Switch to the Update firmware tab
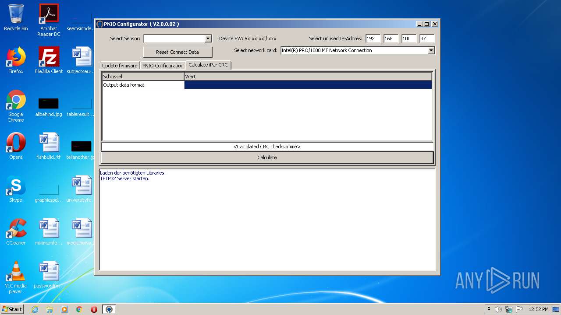The image size is (561, 315). (120, 66)
